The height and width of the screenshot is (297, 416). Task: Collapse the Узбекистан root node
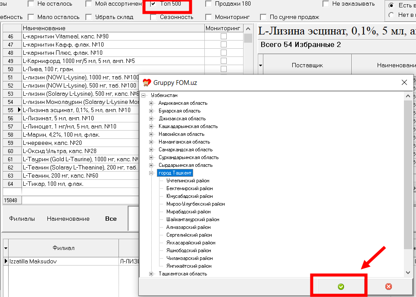144,95
